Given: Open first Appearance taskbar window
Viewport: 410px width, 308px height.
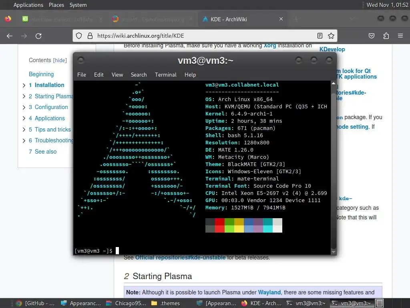Looking at the screenshot, I should 80,303.
